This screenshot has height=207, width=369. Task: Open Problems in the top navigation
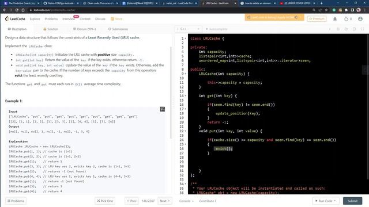point(51,19)
